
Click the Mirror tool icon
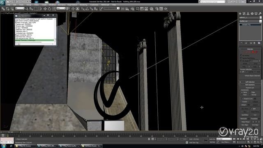122,9
